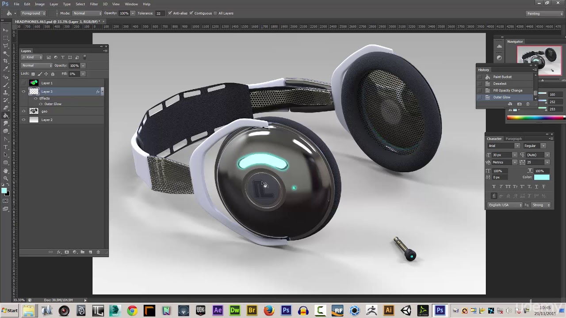Open the Select menu
566x318 pixels.
click(80, 4)
